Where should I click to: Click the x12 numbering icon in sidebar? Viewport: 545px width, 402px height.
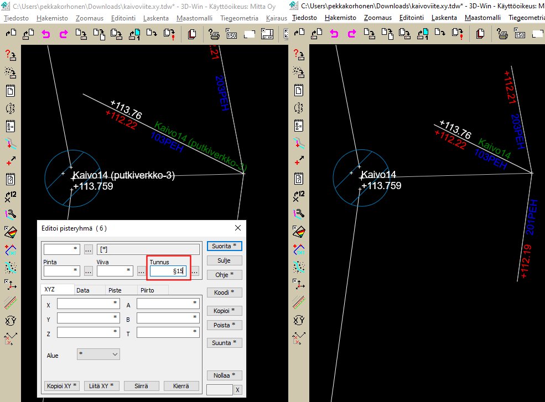point(11,196)
